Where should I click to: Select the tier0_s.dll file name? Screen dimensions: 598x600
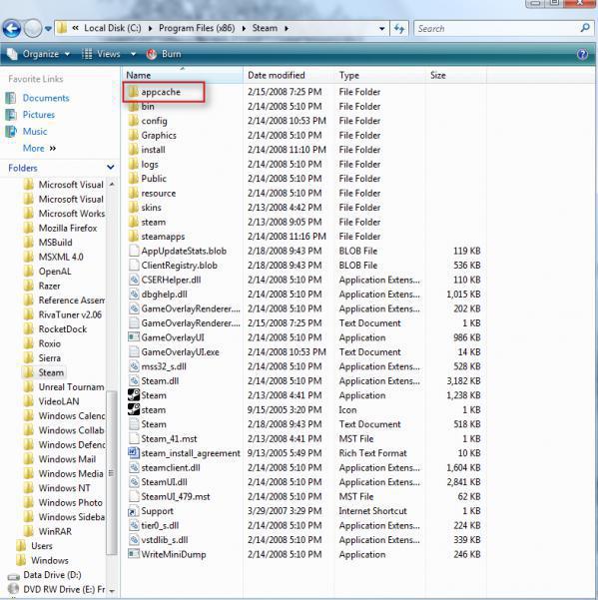160,526
